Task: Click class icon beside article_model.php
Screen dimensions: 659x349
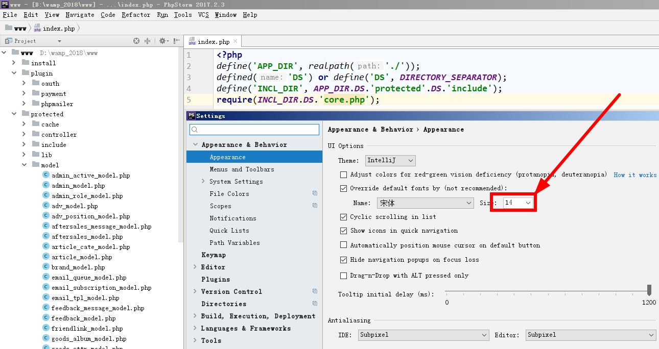Action: [x=46, y=257]
